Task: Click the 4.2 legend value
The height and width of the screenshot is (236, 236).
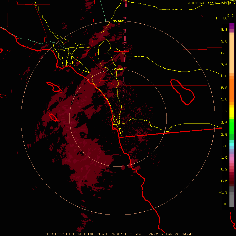Action: 224,111
